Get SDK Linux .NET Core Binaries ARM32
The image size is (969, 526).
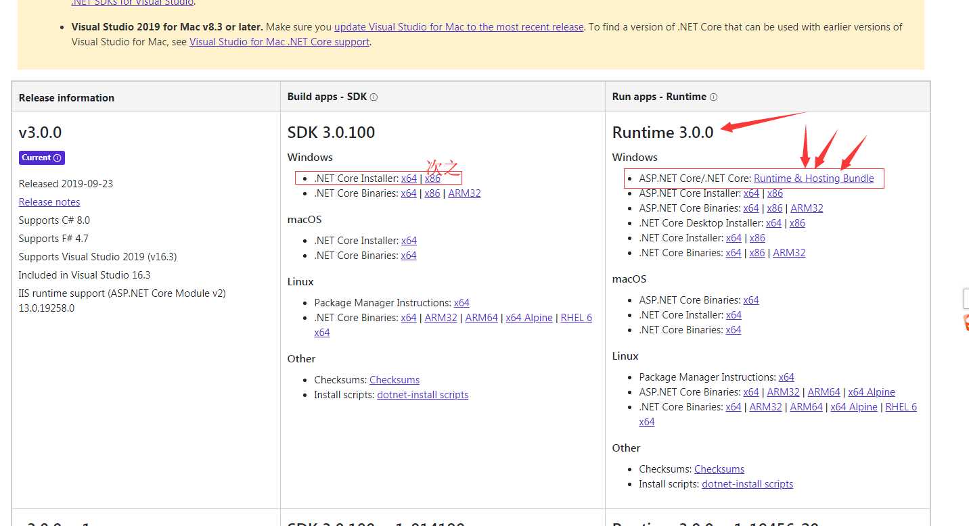tap(441, 318)
